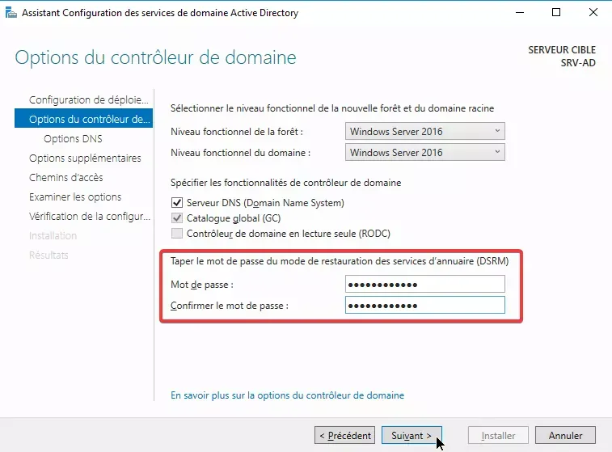Image resolution: width=612 pixels, height=452 pixels.
Task: Maximize the configuration wizard window
Action: 556,13
